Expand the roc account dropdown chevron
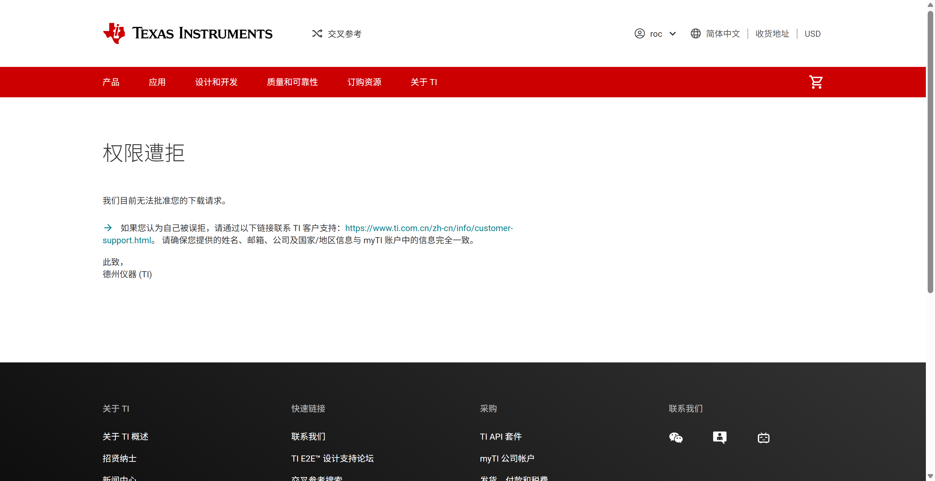 (673, 34)
